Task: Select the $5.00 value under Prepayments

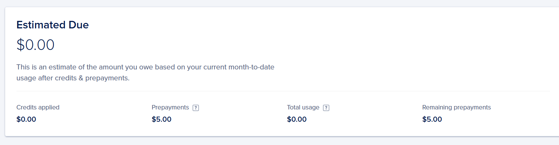Action: tap(162, 119)
